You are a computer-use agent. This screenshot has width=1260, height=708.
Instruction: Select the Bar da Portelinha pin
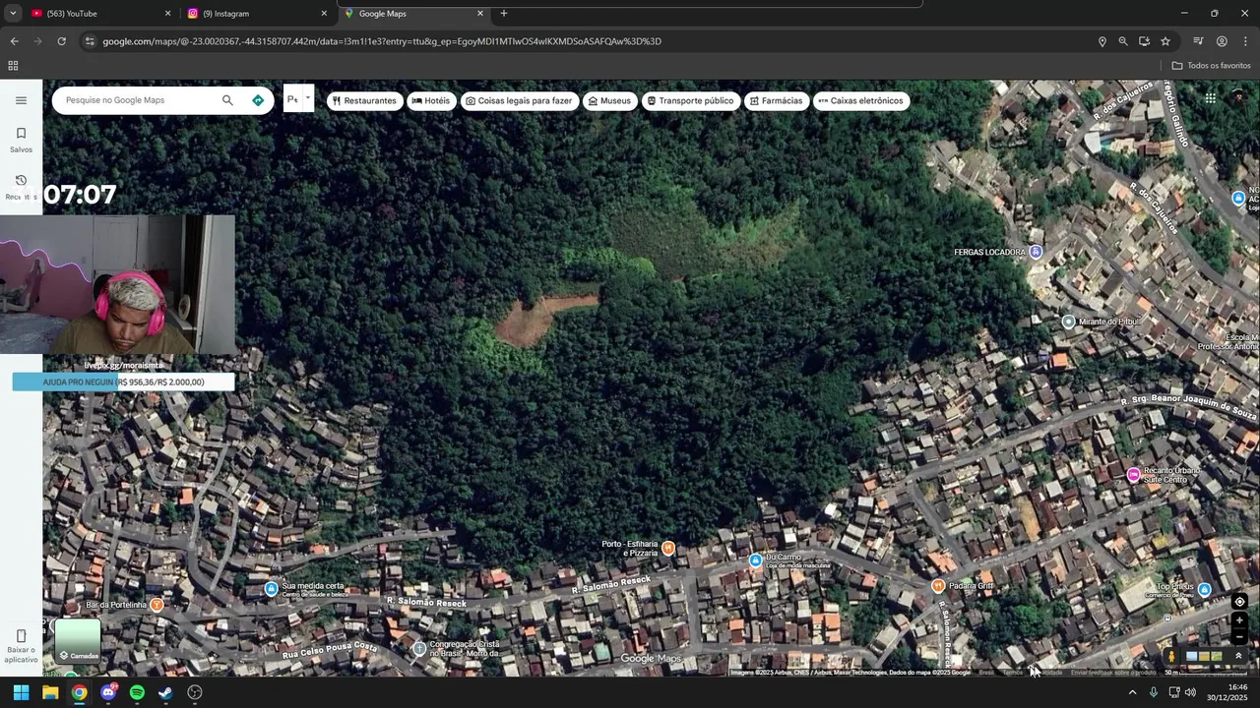coord(156,605)
